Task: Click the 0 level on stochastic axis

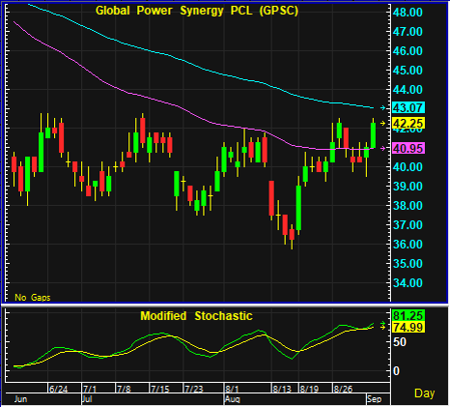Action: [396, 371]
